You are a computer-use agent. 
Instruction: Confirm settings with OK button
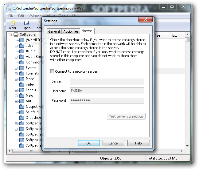tap(89, 143)
